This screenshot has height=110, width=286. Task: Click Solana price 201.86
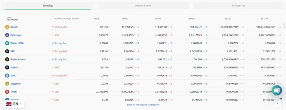104,67
